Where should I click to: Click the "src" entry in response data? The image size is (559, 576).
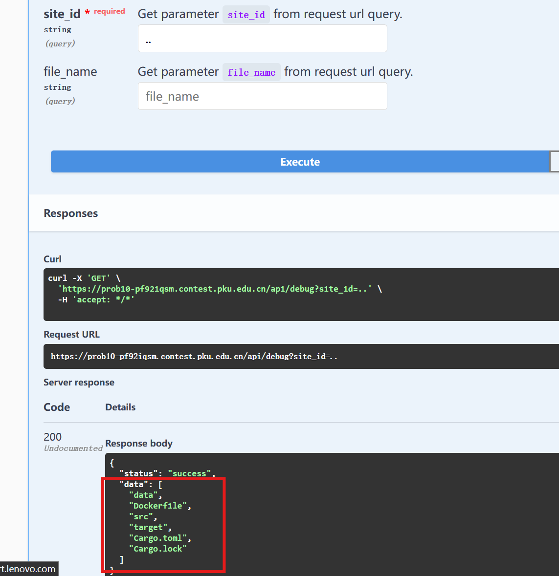click(x=141, y=516)
